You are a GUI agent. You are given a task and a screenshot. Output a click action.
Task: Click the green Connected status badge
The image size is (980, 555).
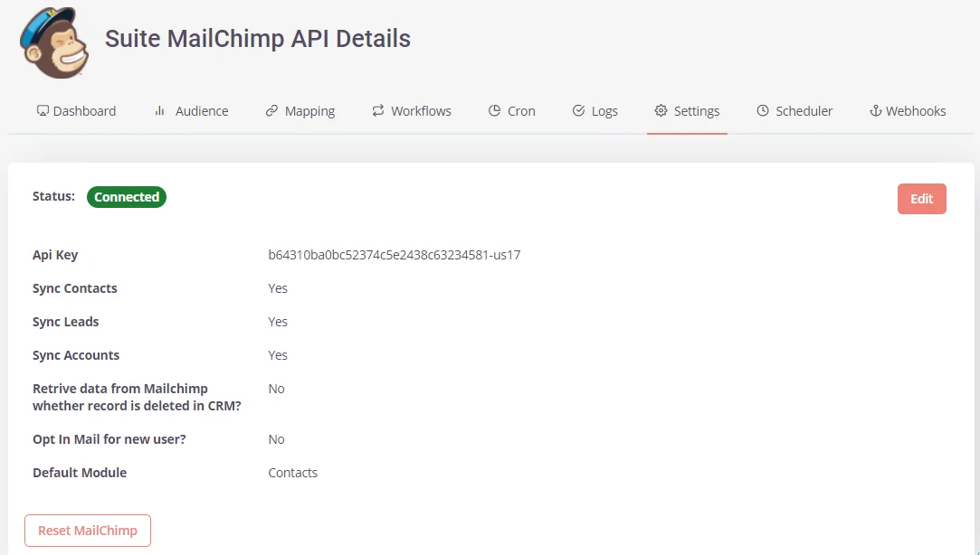pyautogui.click(x=127, y=197)
